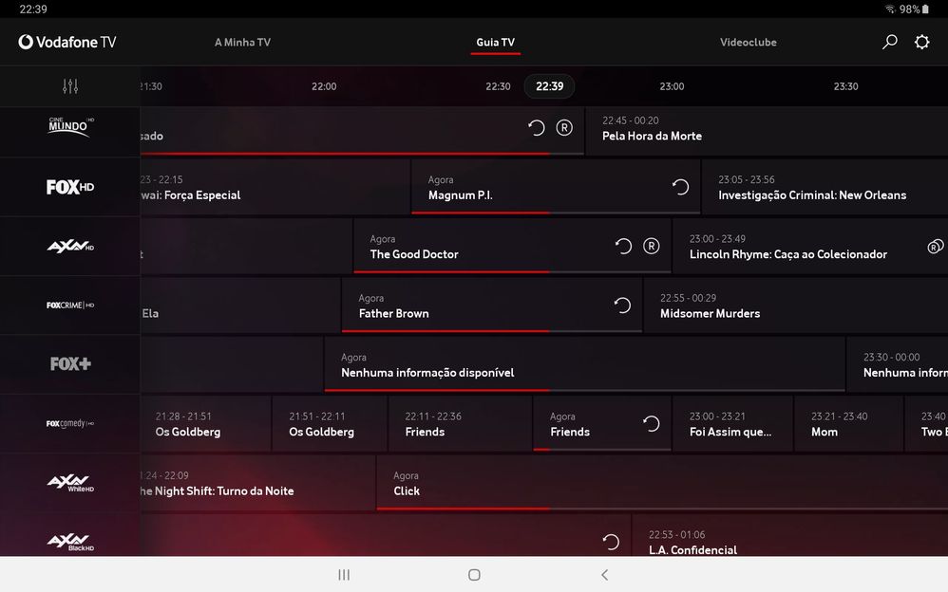
Task: Restart "L.A. Confidential" on AXN Black
Action: point(609,541)
